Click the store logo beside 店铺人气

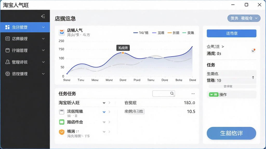point(62,32)
